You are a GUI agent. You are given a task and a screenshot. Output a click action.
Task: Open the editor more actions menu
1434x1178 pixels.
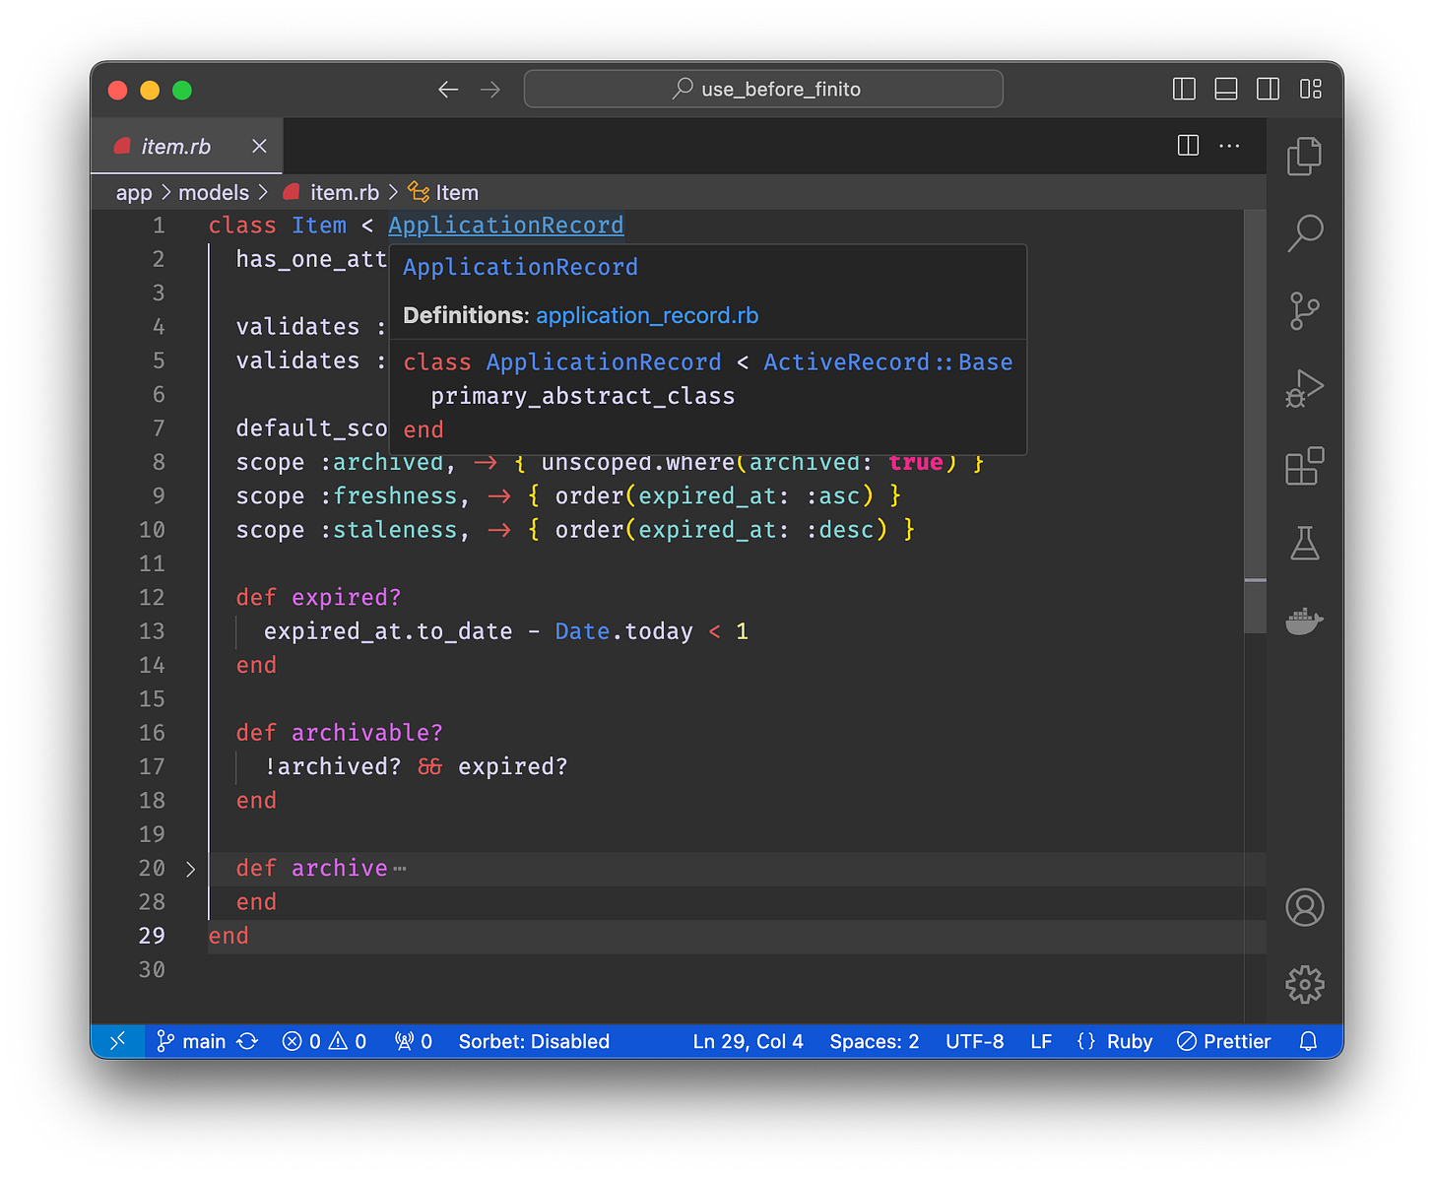pyautogui.click(x=1229, y=145)
